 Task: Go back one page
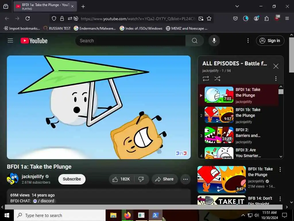(x=7, y=18)
